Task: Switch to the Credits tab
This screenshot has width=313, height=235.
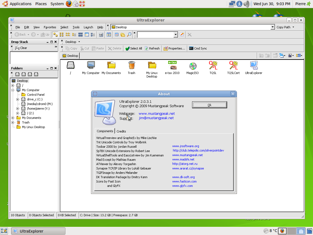Action: tap(121, 131)
